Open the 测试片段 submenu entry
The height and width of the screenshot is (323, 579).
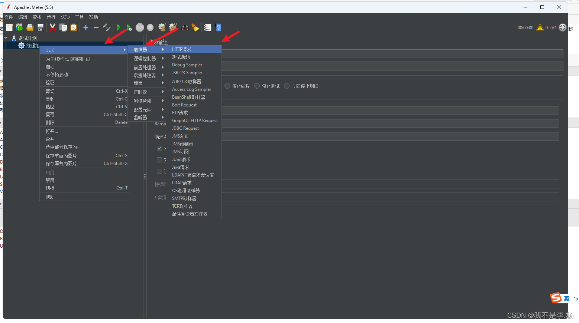tap(147, 101)
